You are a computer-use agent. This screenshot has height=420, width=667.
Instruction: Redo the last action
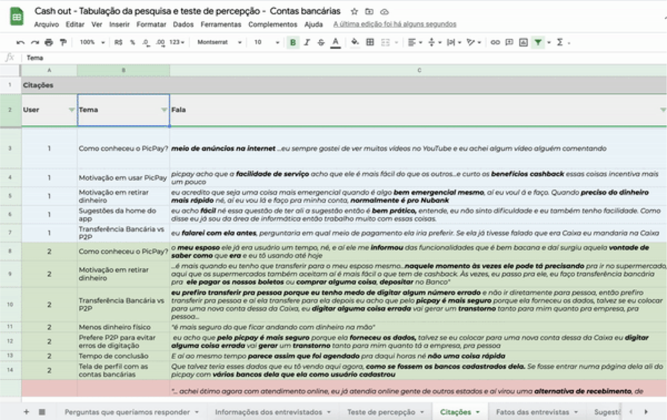click(x=35, y=42)
